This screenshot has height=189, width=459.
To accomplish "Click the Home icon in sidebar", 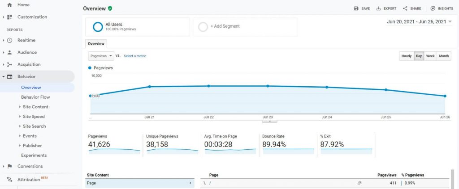I will (x=9, y=5).
